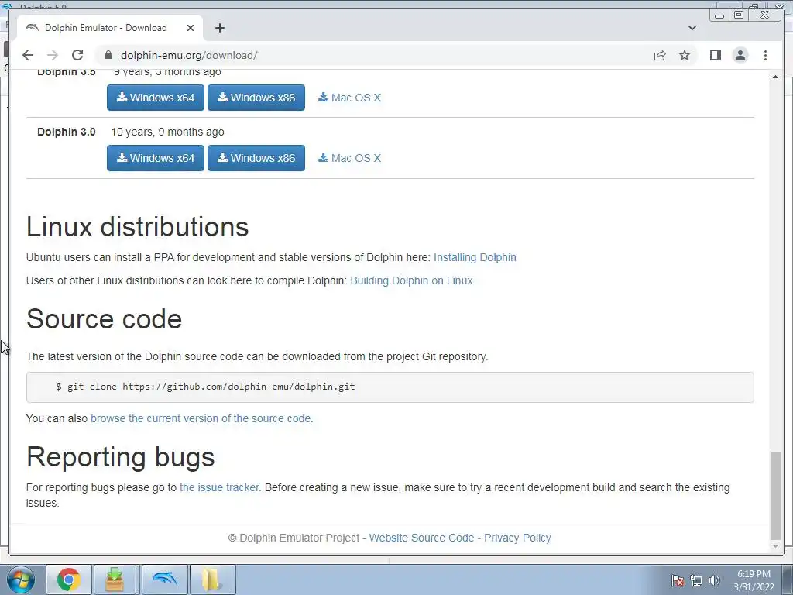Click the Source code heading
The width and height of the screenshot is (793, 595).
[x=105, y=319]
